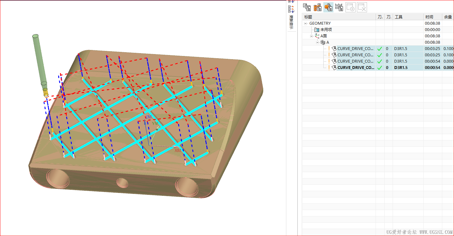Viewport: 454px width, 236px height.
Task: Click the A面 coordinate system icon
Action: (317, 36)
